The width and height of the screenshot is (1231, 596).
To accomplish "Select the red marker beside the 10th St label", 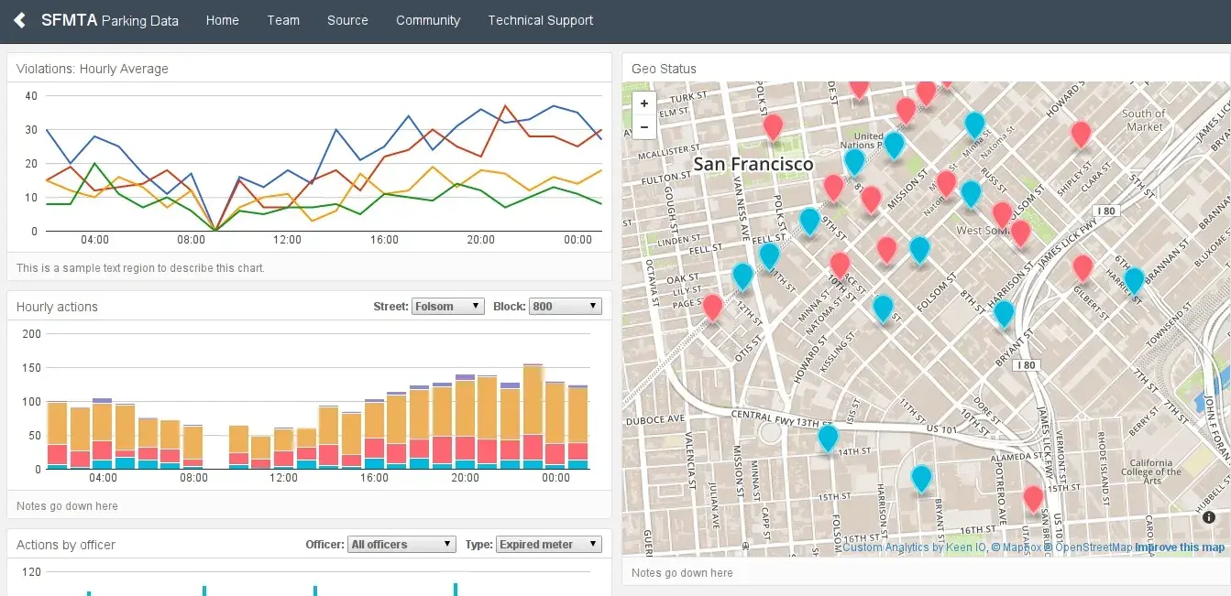I will [840, 265].
